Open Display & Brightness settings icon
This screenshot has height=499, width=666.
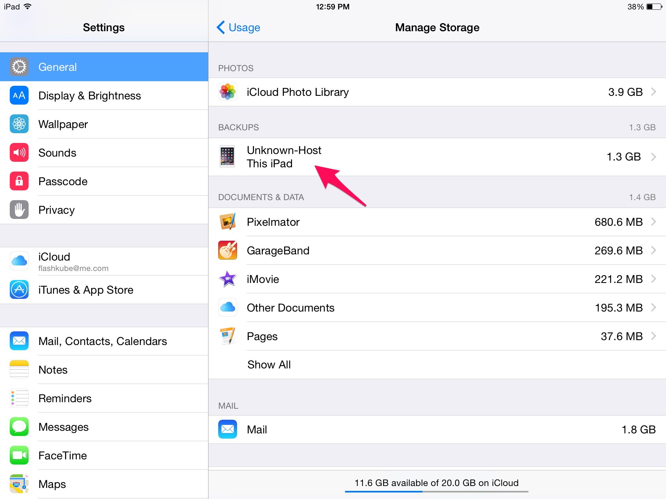[x=19, y=96]
